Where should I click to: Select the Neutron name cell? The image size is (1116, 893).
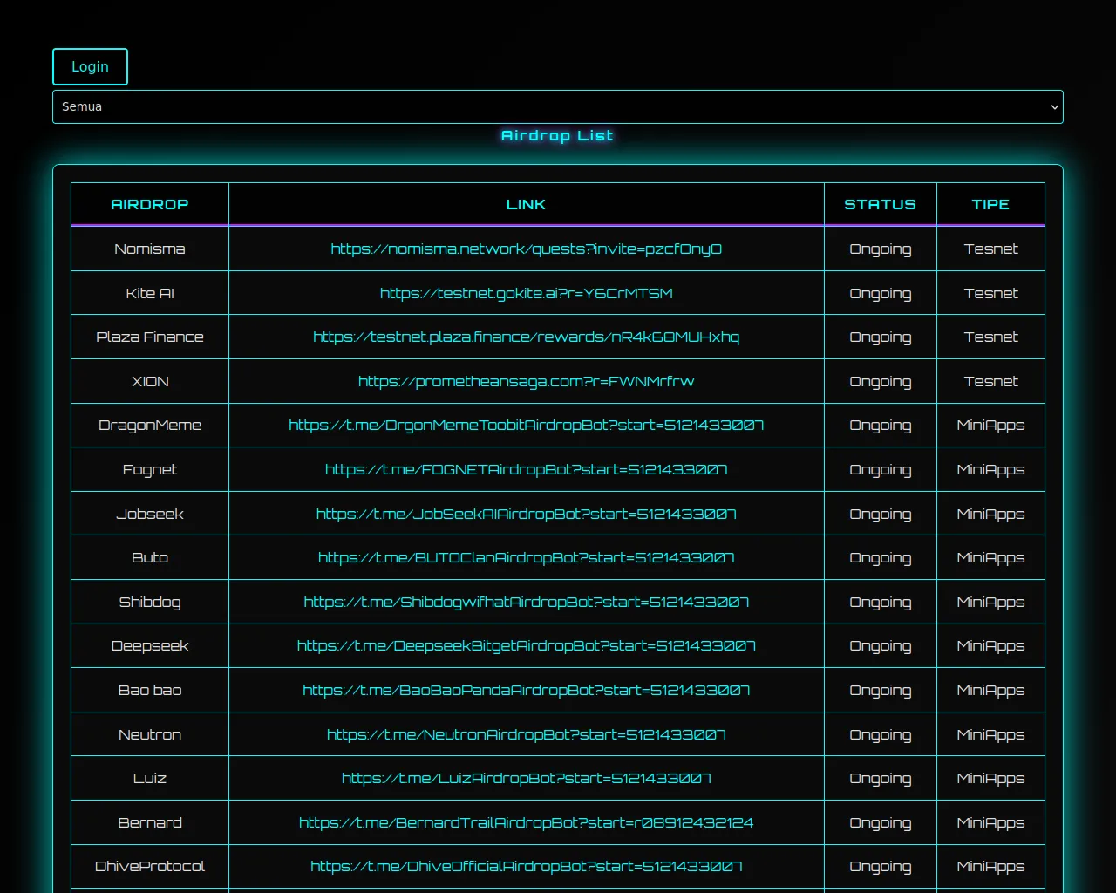point(150,734)
